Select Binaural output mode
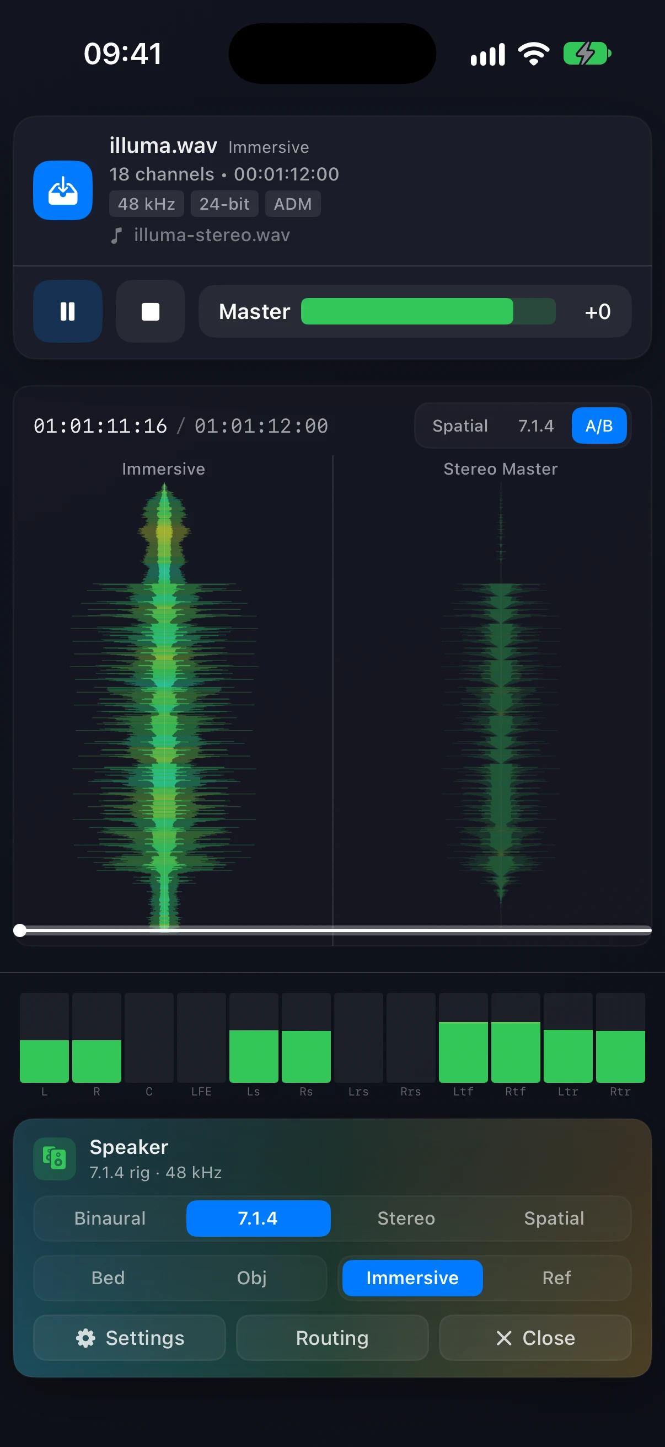 pyautogui.click(x=110, y=1218)
